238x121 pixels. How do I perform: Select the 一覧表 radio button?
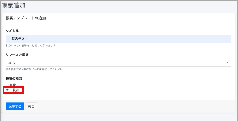pyautogui.click(x=7, y=90)
